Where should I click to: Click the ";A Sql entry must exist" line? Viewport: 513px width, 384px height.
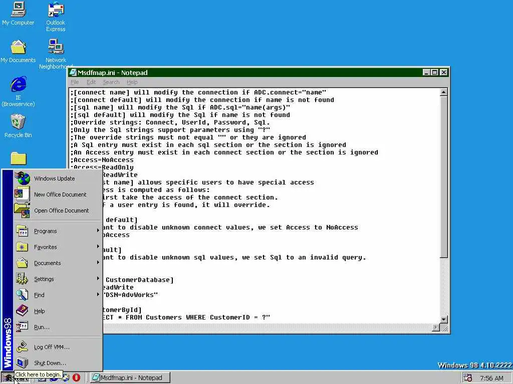[208, 145]
